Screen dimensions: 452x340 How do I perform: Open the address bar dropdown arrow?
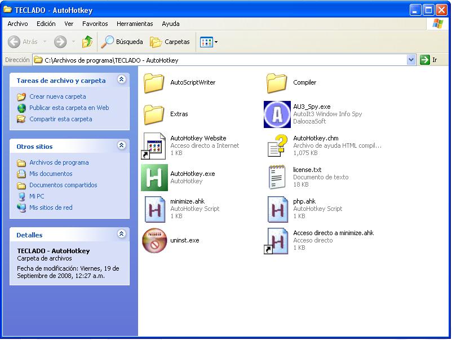click(411, 60)
